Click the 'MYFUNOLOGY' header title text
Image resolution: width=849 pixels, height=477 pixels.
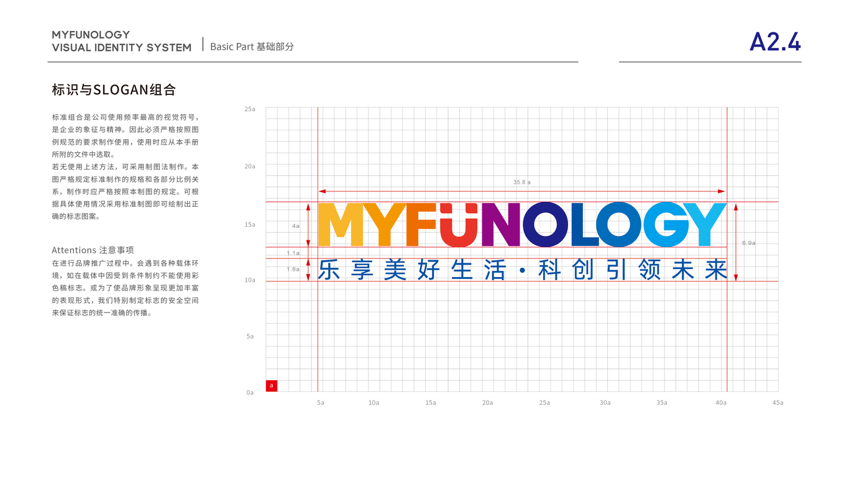coord(91,35)
